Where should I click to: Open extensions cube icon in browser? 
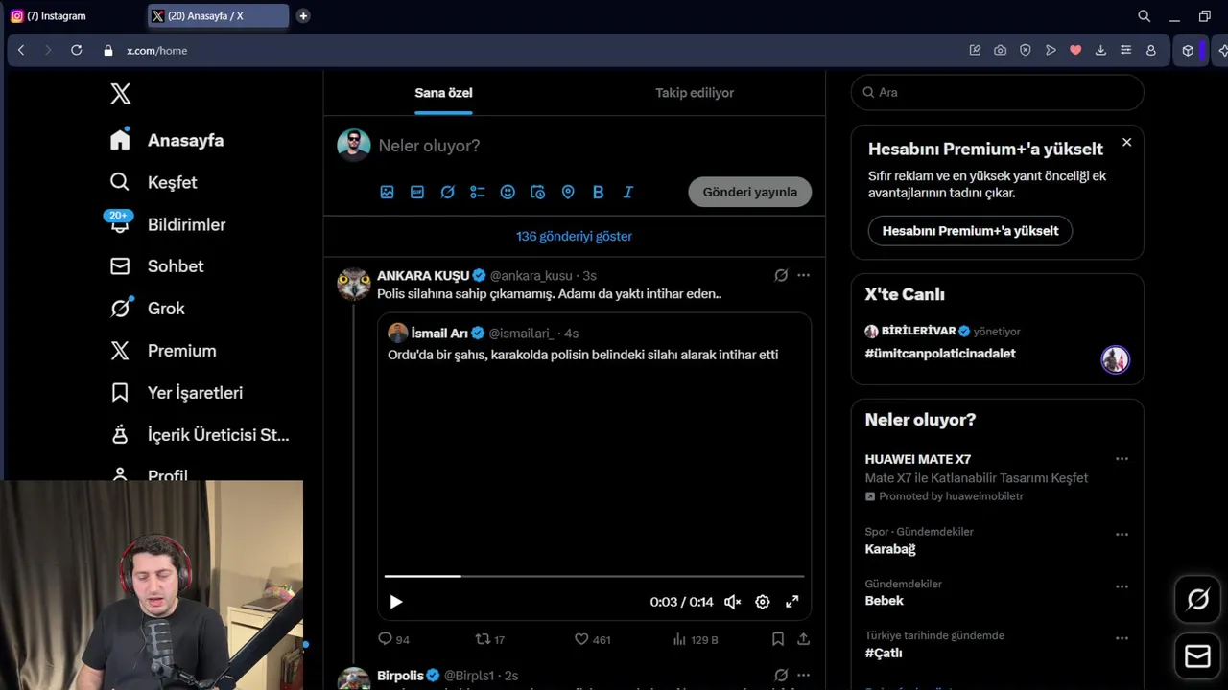coord(1188,51)
